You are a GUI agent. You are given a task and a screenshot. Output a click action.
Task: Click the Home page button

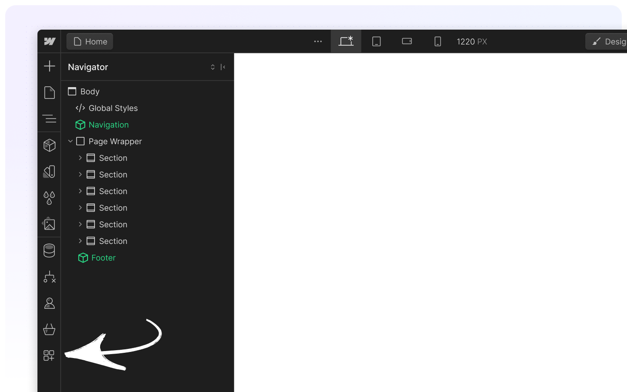90,41
